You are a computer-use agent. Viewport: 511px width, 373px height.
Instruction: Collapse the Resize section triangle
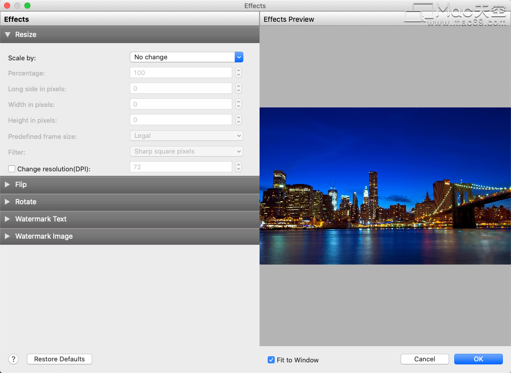click(x=8, y=34)
